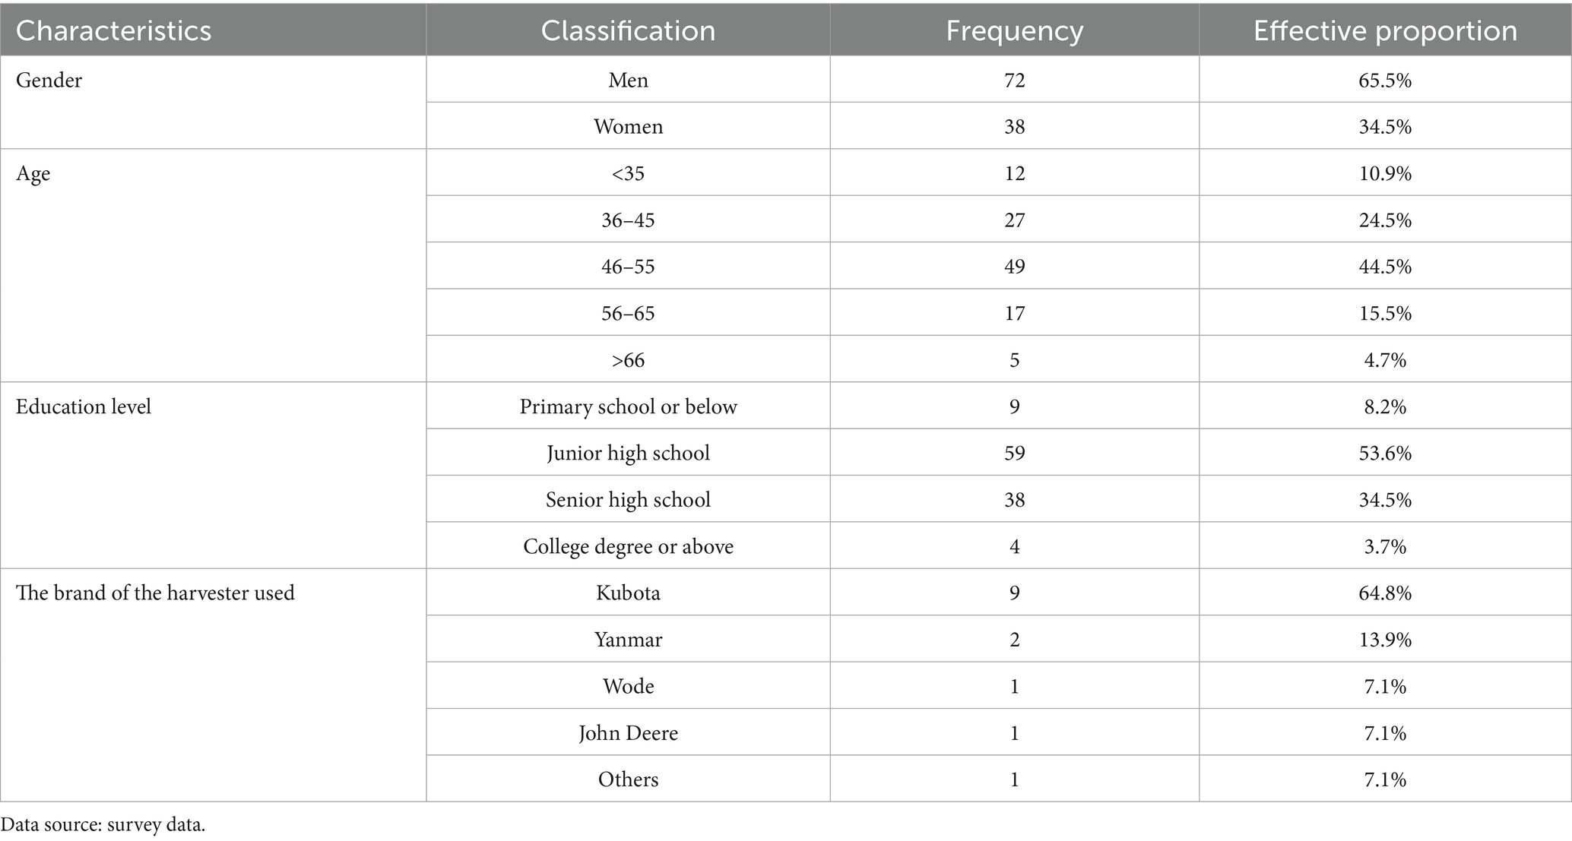Select the Yanmar brand cell
Viewport: 1572px width, 841px height.
click(x=628, y=640)
